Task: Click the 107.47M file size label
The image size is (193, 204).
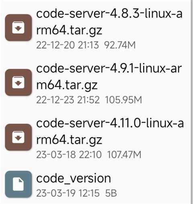Action: [124, 155]
